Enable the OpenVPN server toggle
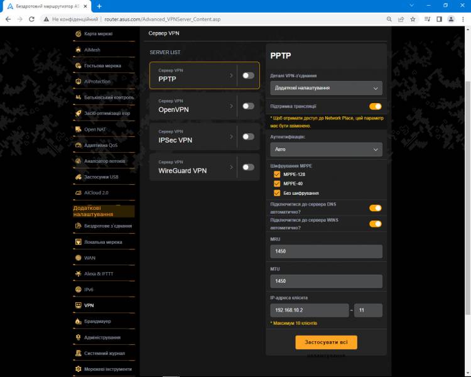471x377 pixels. (249, 106)
